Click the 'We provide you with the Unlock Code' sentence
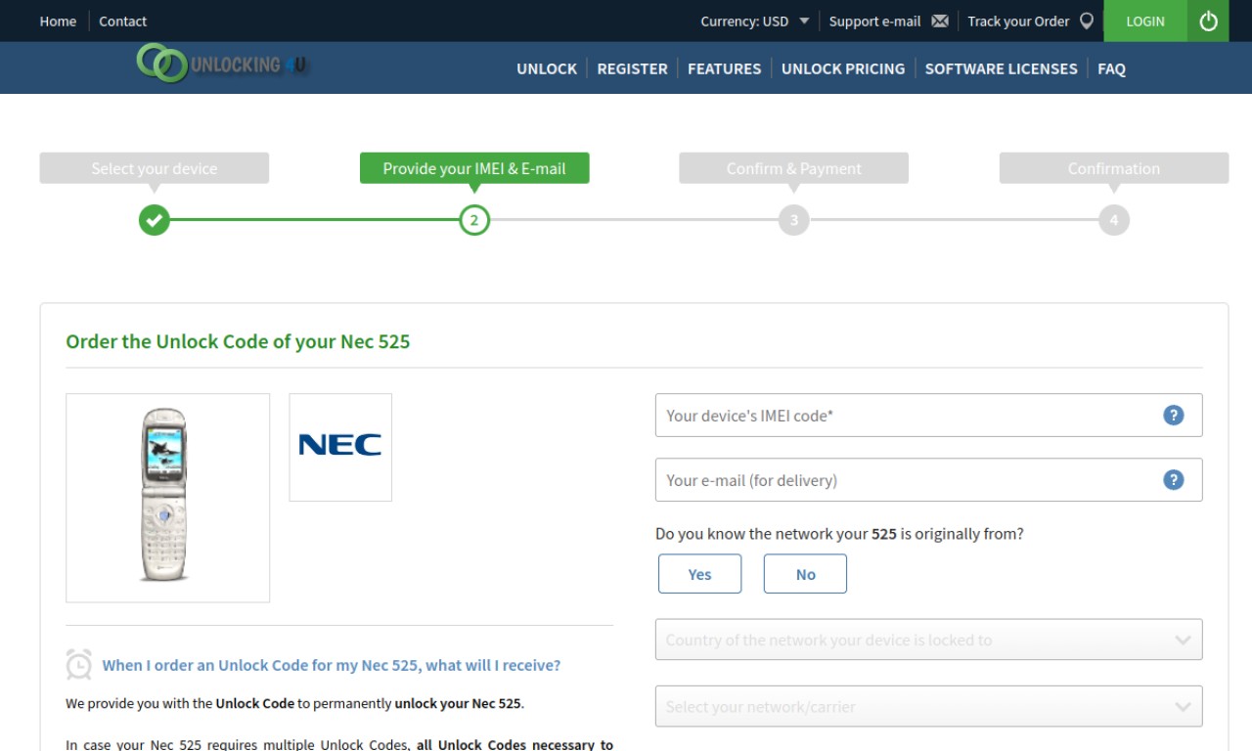The height and width of the screenshot is (751, 1252). point(294,703)
